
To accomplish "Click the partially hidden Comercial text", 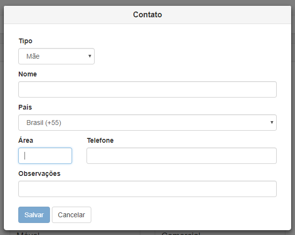I will [181, 234].
